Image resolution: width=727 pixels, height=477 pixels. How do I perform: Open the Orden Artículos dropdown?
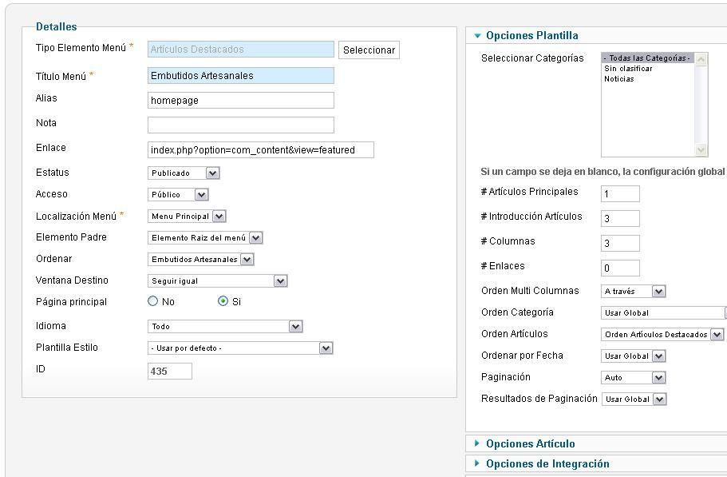point(662,335)
